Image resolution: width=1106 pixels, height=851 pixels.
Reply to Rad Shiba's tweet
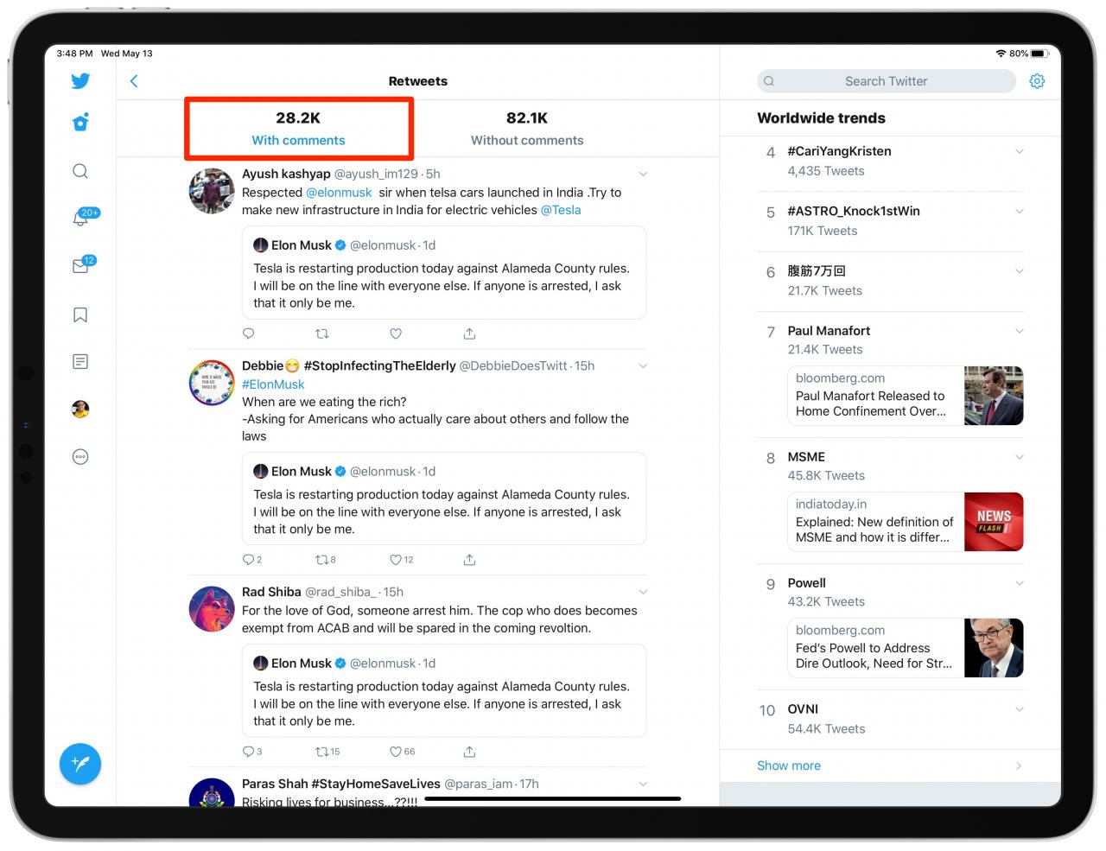point(252,752)
